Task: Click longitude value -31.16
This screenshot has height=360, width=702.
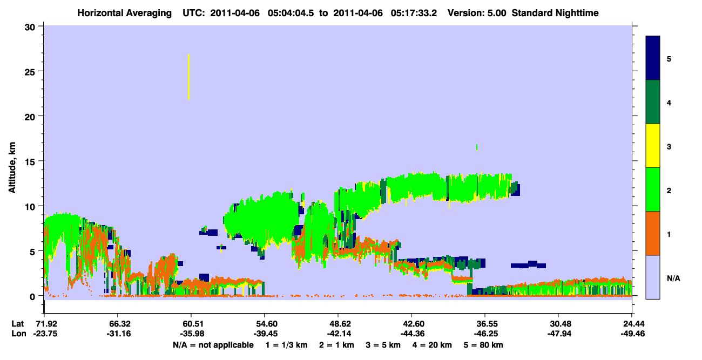Action: click(x=118, y=334)
